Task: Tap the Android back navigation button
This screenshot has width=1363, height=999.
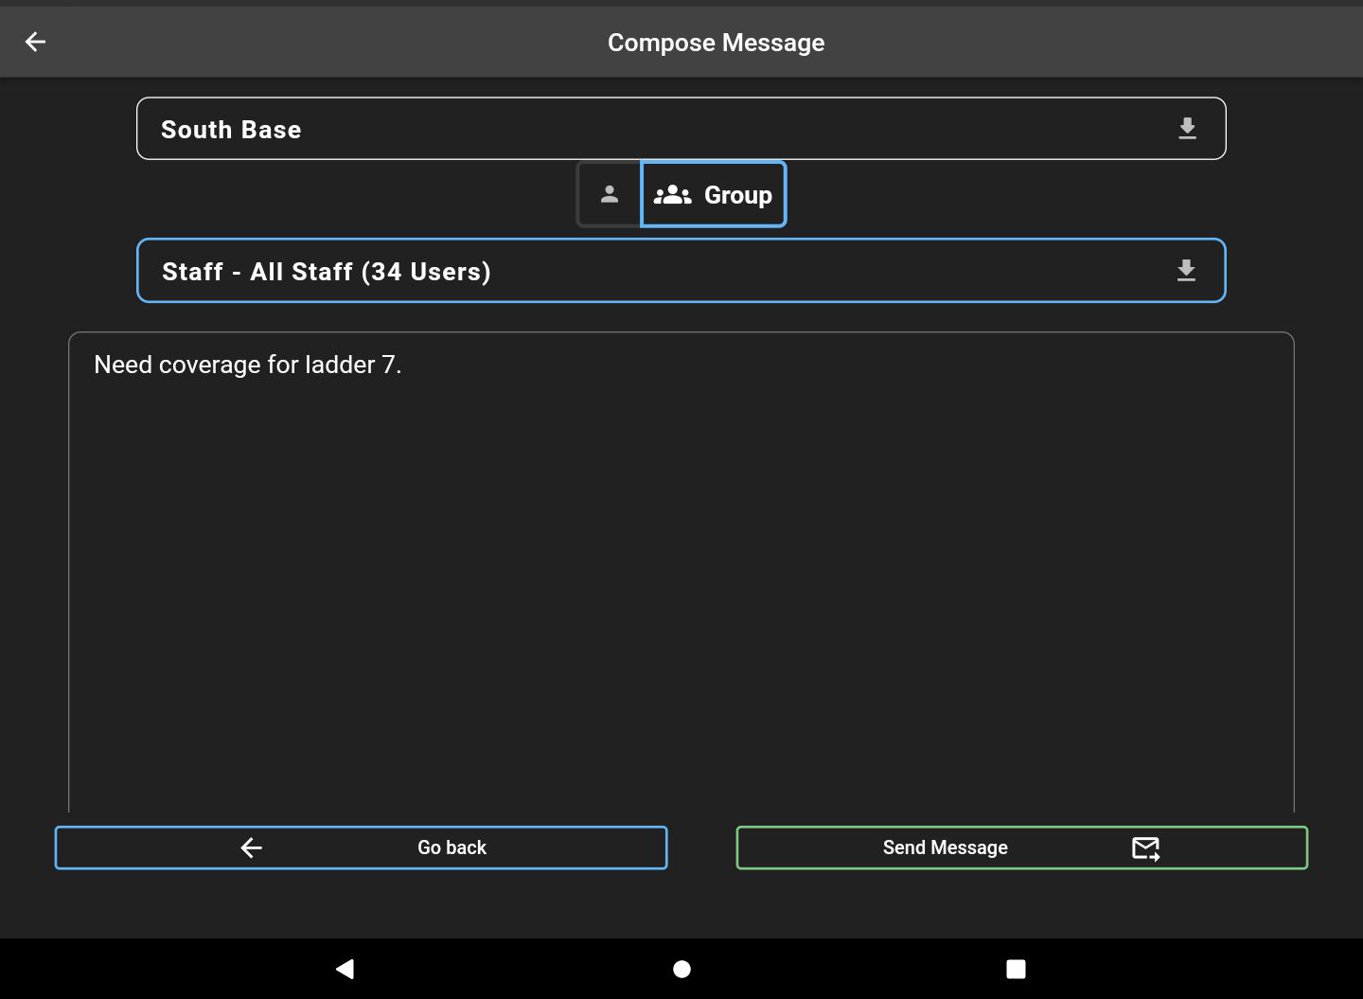Action: coord(345,969)
